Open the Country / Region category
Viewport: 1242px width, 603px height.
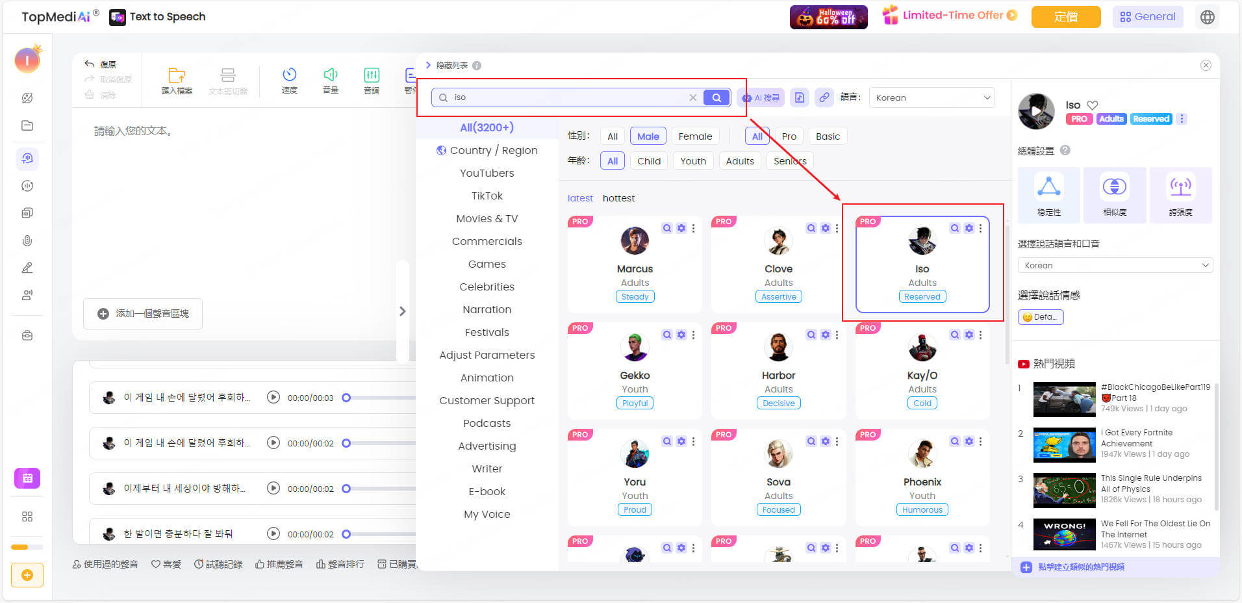[487, 150]
